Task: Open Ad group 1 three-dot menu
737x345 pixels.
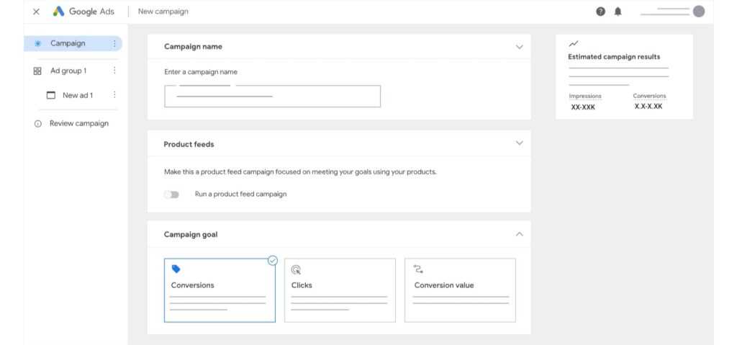Action: (114, 71)
